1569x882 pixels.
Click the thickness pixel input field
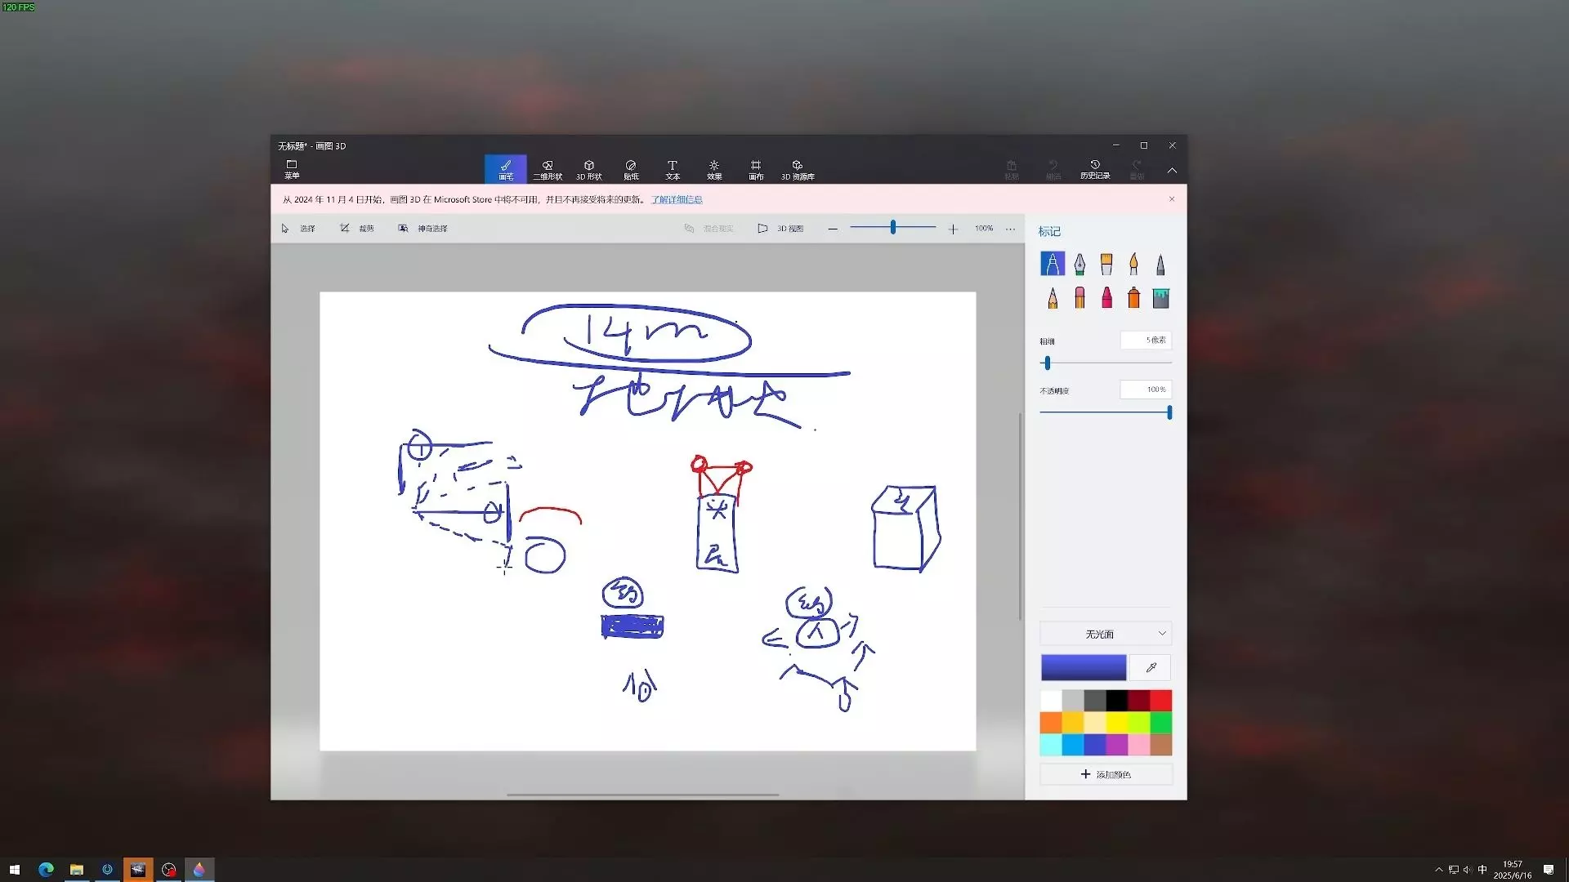tap(1146, 340)
